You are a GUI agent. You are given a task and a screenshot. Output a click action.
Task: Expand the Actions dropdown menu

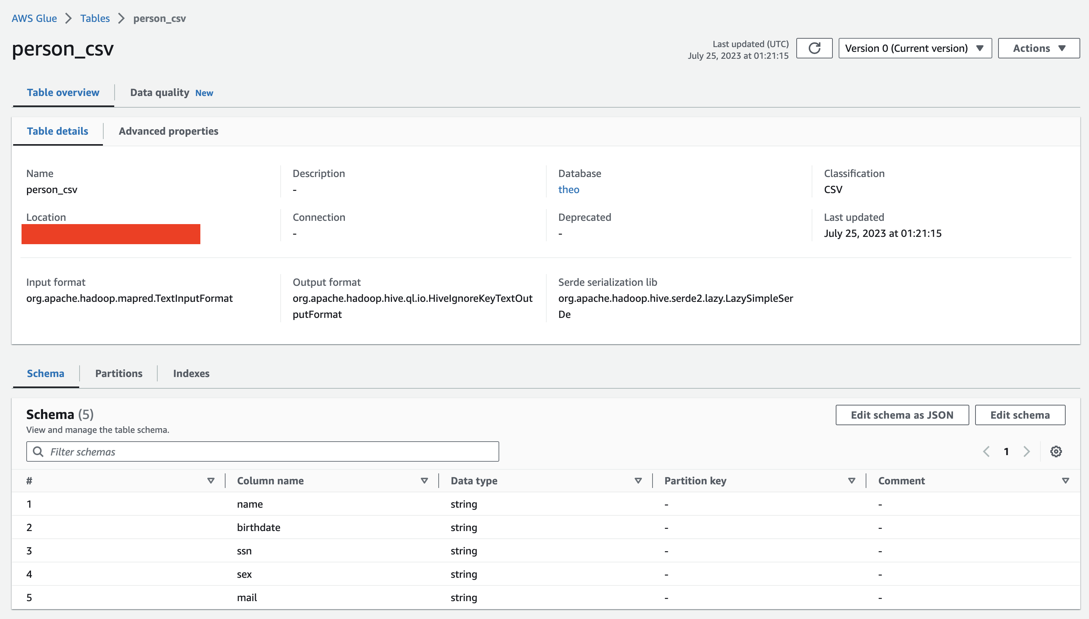pyautogui.click(x=1038, y=48)
